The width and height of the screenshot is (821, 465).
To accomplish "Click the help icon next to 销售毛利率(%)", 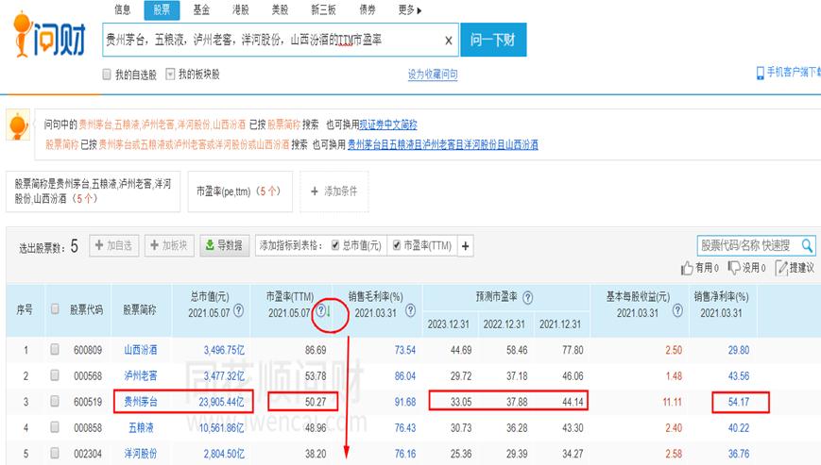I will point(410,311).
